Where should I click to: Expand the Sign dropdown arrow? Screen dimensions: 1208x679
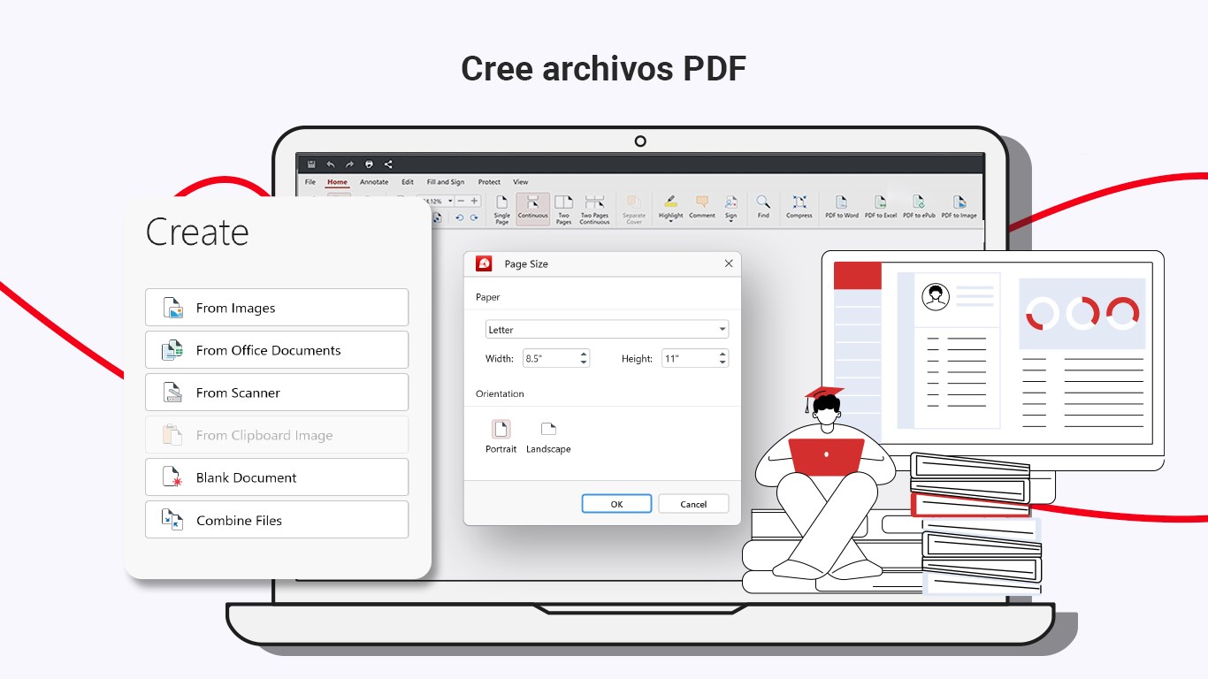tap(731, 222)
